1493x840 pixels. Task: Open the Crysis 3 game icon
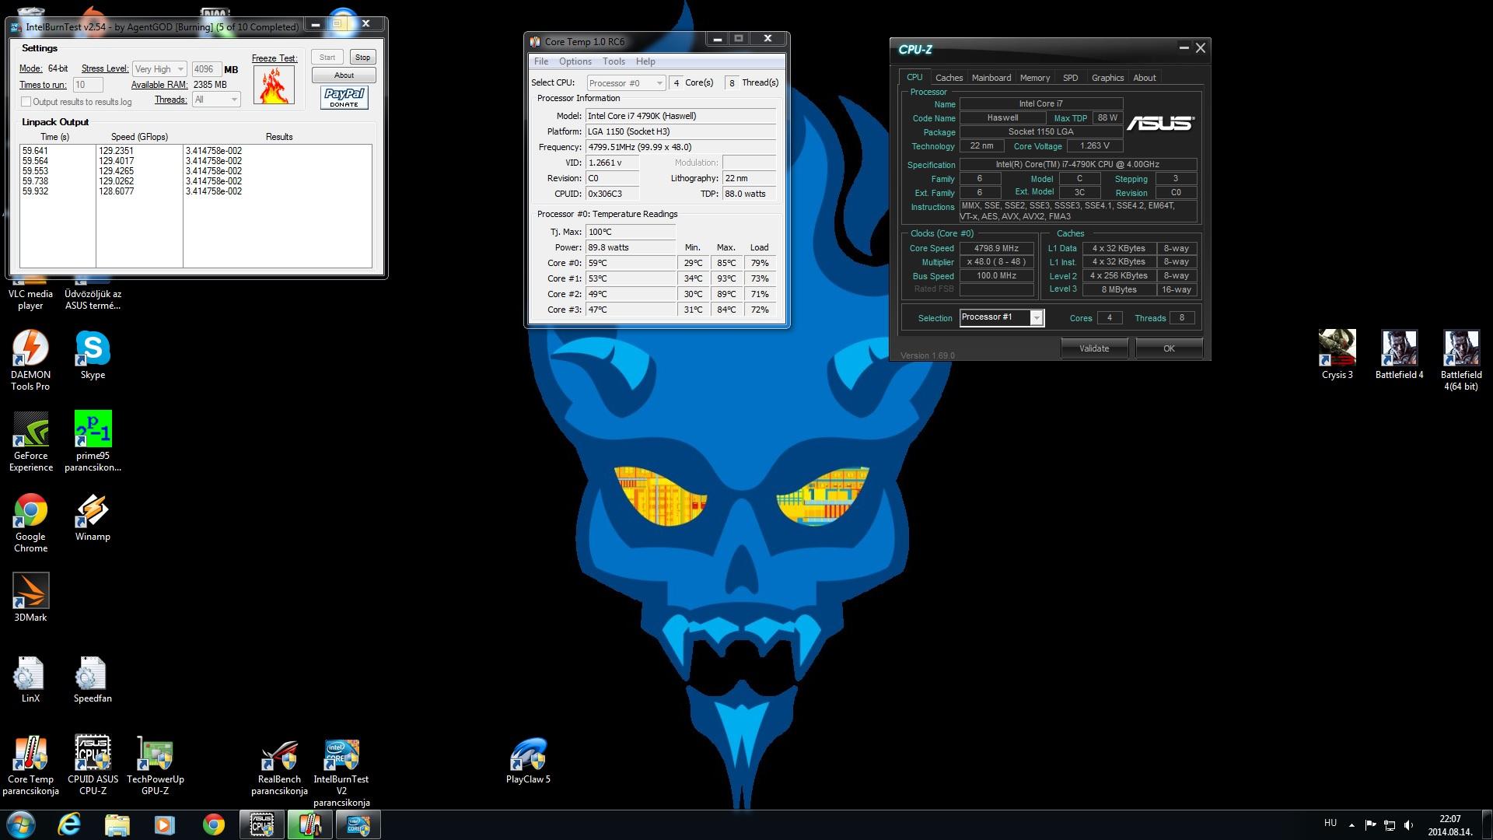tap(1337, 354)
